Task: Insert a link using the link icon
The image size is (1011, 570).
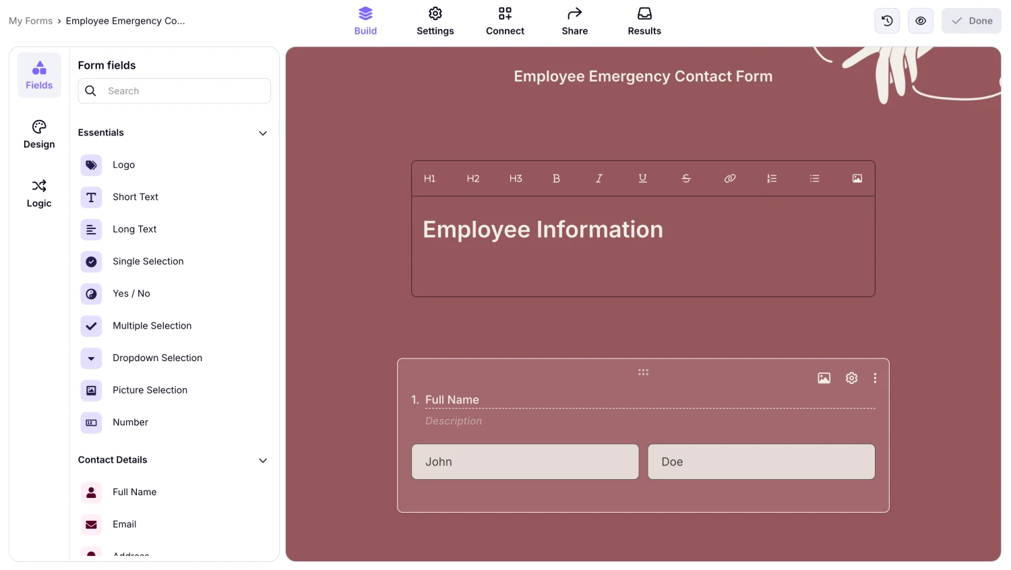Action: (x=729, y=178)
